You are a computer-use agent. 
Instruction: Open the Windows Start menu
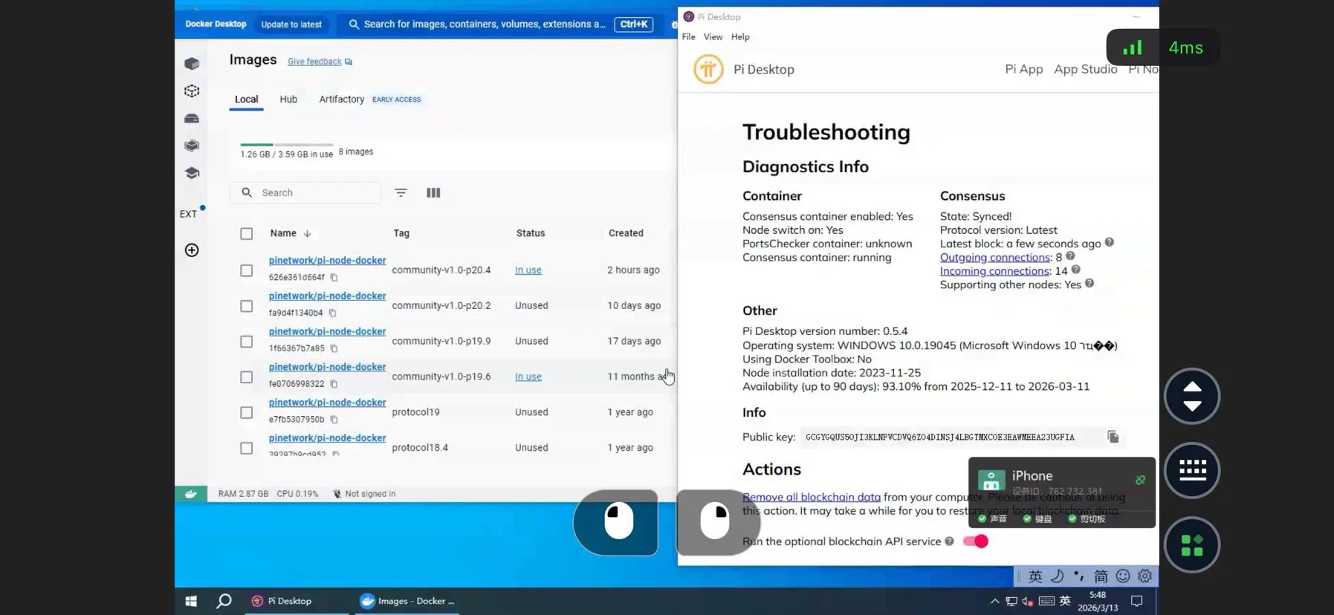(191, 601)
